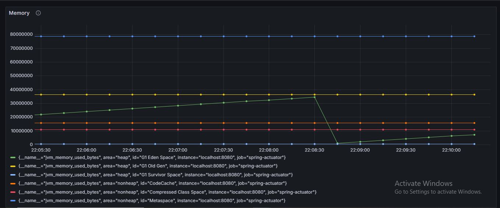The height and width of the screenshot is (208, 500).
Task: Click the 20000000 y-axis label
Action: point(21,117)
